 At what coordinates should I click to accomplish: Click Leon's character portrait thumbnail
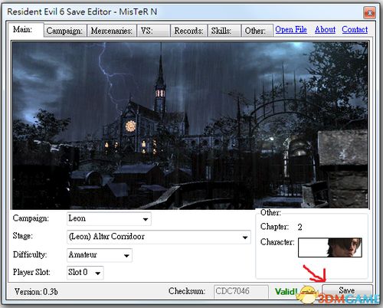click(330, 247)
